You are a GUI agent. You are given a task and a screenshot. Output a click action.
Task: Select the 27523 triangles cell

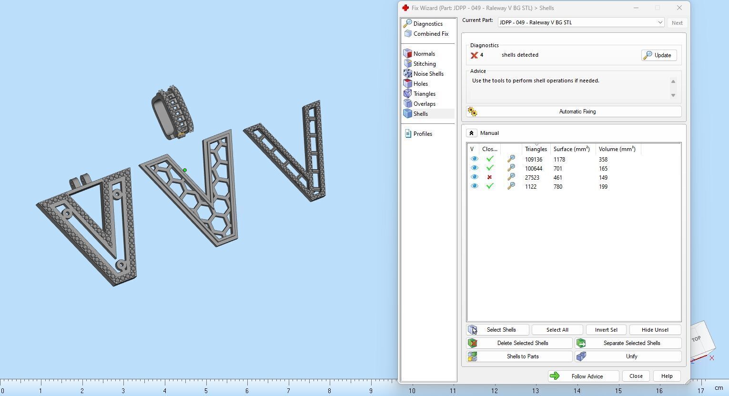pyautogui.click(x=532, y=178)
